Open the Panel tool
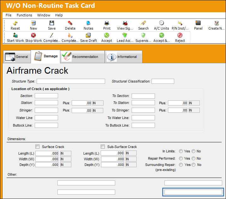Viewport: 226px width, 199px height. point(198,23)
